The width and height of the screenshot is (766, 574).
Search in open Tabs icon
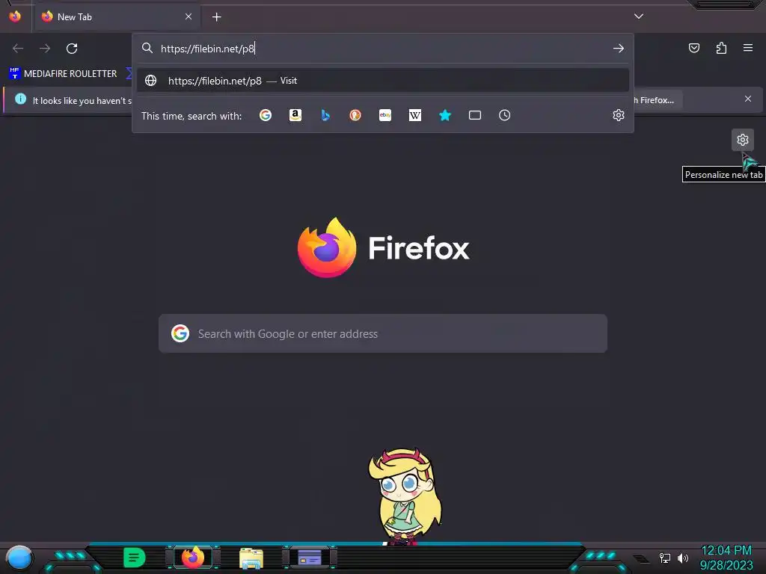point(475,115)
